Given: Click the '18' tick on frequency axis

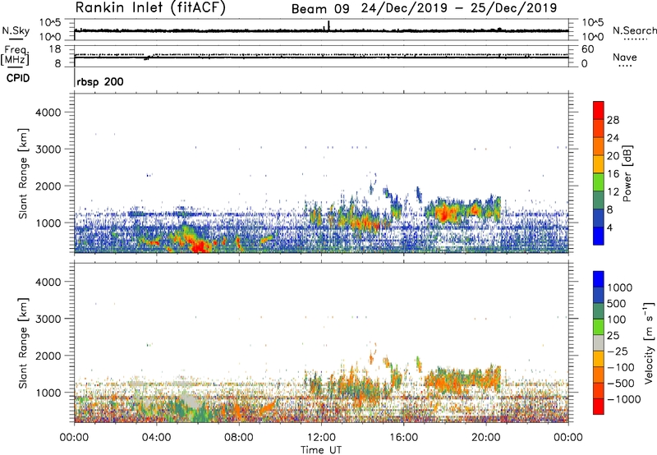Looking at the screenshot, I should [55, 49].
